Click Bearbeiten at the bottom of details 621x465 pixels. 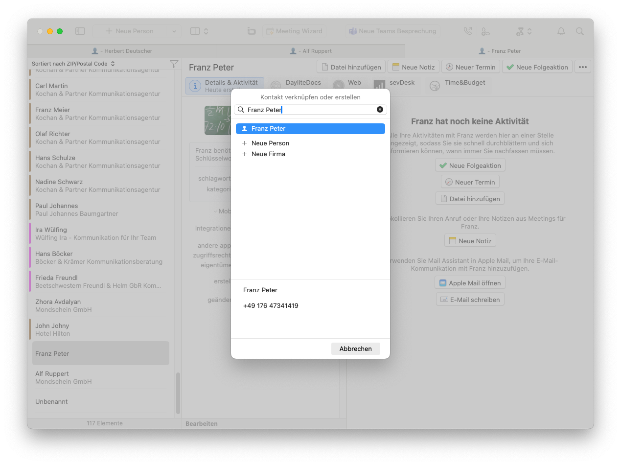tap(202, 424)
